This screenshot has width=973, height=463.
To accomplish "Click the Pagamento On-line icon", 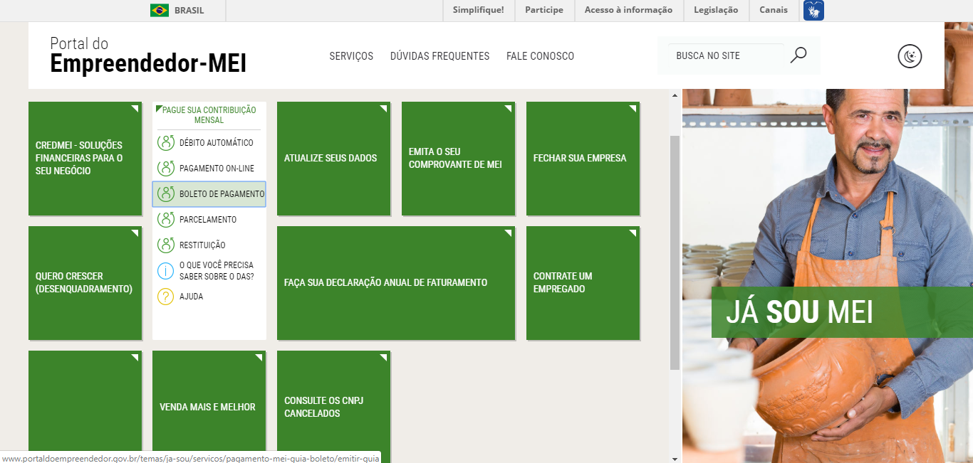I will tap(165, 168).
